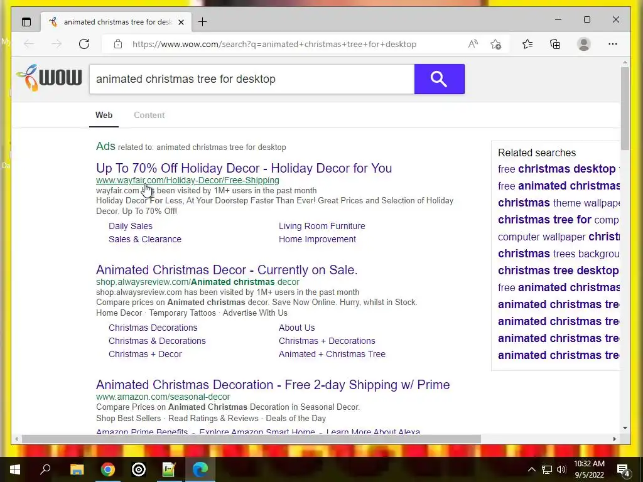
Task: Open the wayfair.com Holiday-Decor URL link
Action: [x=187, y=180]
